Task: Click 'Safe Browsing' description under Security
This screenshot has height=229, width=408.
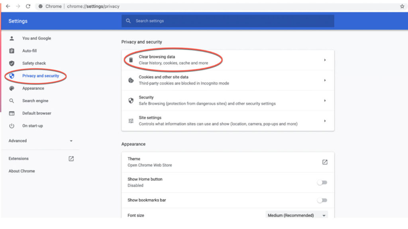Action: tap(207, 103)
